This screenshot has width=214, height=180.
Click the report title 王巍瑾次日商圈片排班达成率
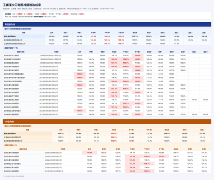[x=22, y=5]
